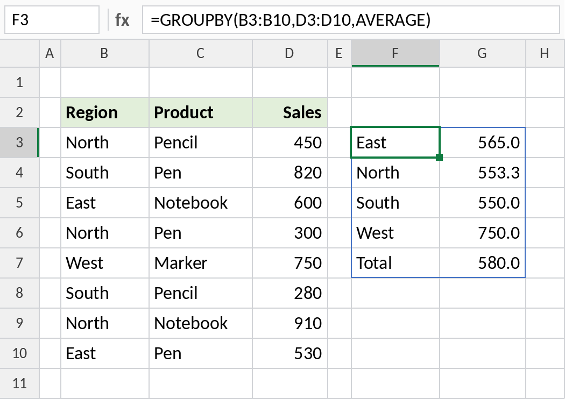Select row 6 header
Screen dimensions: 565x399
click(x=19, y=233)
